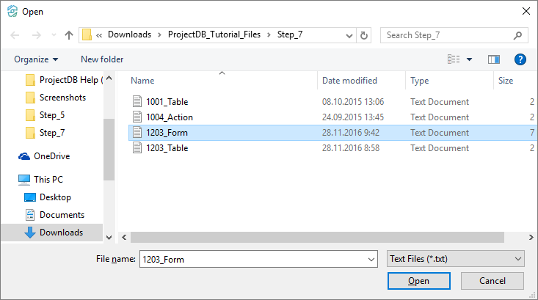Screen dimensions: 538x300
Task: Click the search magnifier icon
Action: point(518,35)
